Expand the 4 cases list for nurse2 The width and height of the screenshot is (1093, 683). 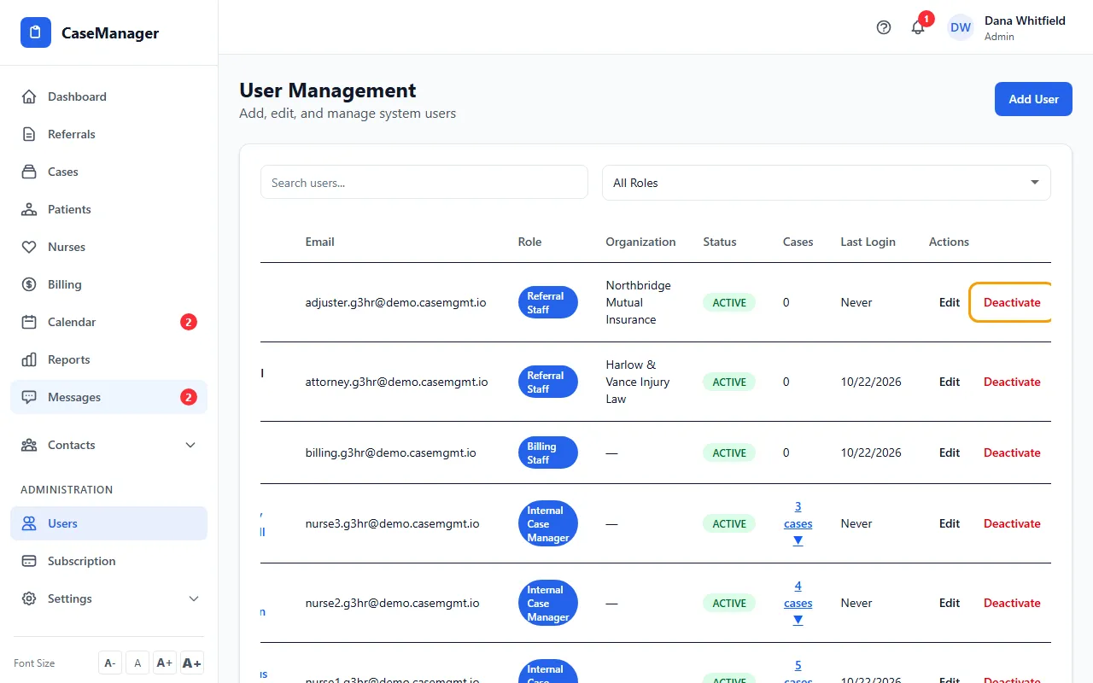(798, 603)
